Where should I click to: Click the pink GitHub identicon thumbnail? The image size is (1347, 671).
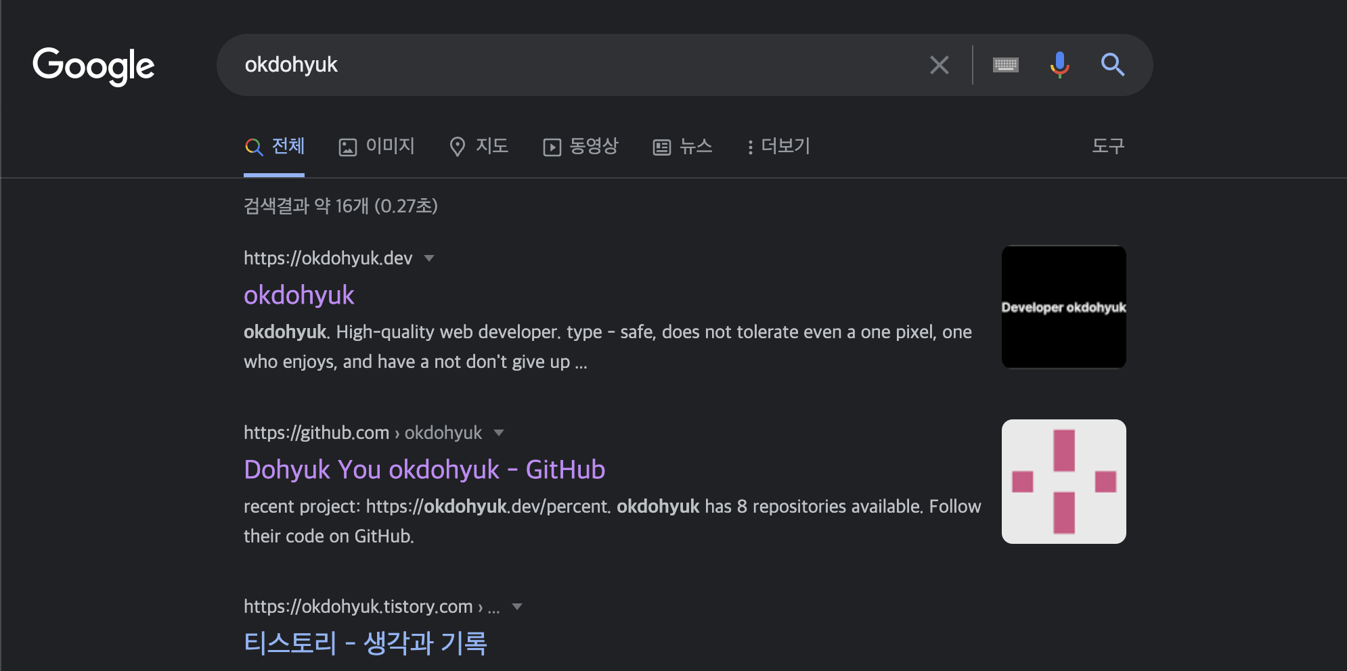[x=1063, y=482]
